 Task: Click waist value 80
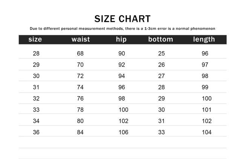point(80,121)
